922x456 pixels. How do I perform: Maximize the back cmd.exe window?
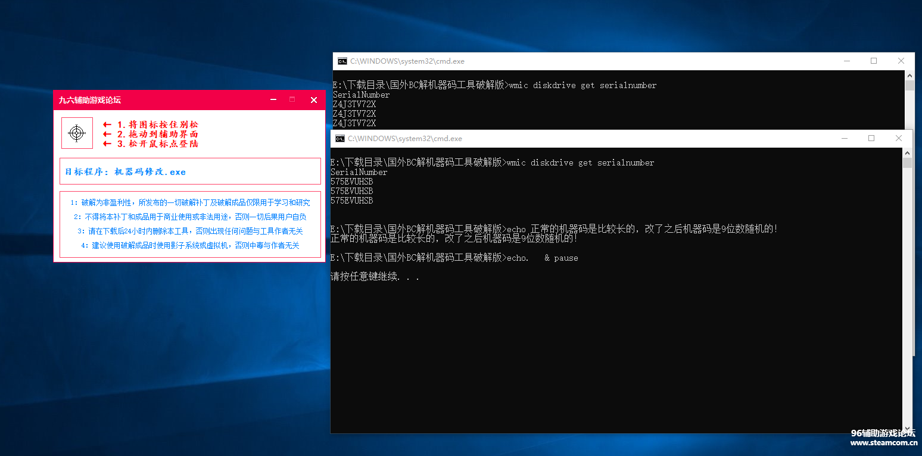tap(874, 61)
